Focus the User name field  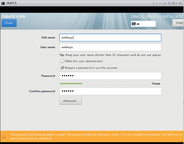click(x=110, y=47)
